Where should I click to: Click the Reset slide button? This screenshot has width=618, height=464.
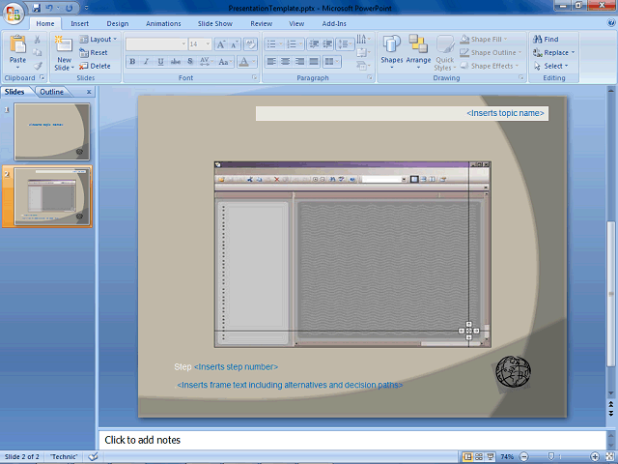coord(94,52)
